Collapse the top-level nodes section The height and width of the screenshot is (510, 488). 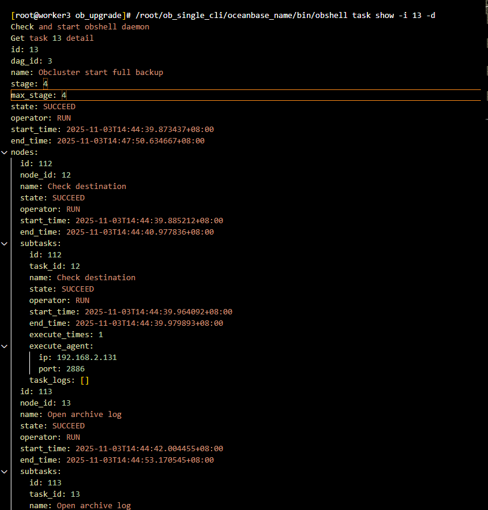[x=5, y=152]
